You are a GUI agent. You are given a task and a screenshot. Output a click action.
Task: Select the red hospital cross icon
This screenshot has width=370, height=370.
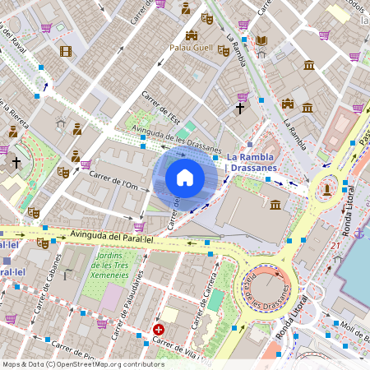pos(159,330)
